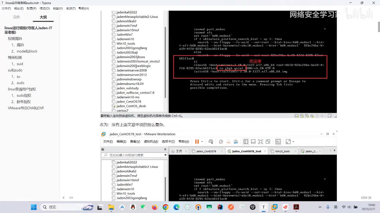Close the VMware library panel with its X

165,149
